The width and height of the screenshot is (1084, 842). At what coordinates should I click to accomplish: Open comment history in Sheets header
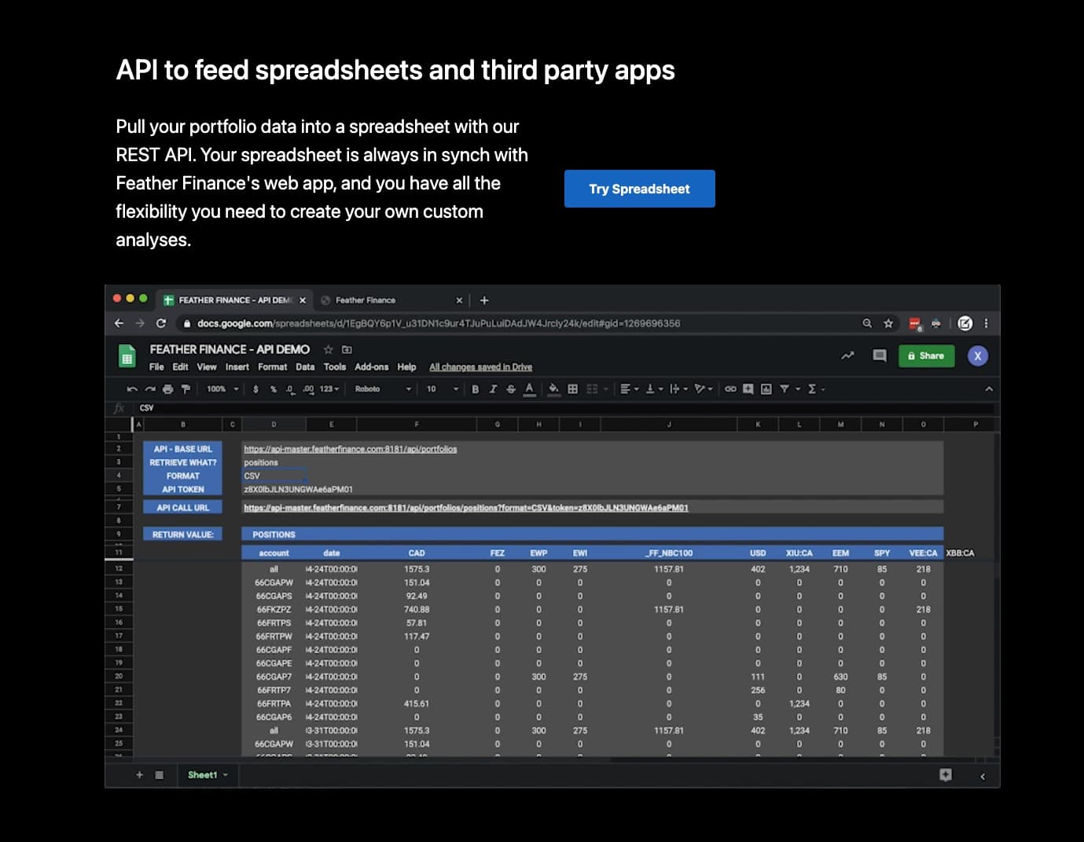pos(880,356)
